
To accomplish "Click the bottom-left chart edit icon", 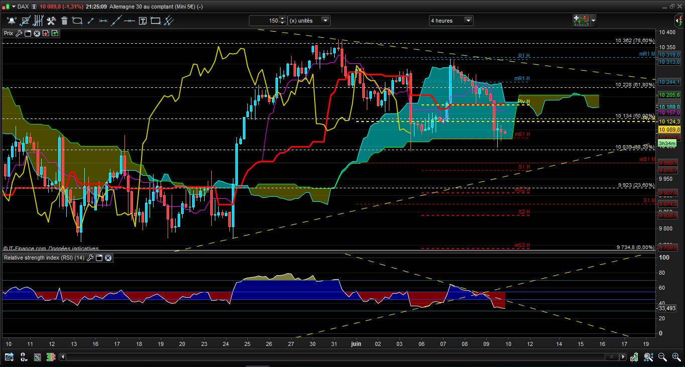I will point(9,357).
